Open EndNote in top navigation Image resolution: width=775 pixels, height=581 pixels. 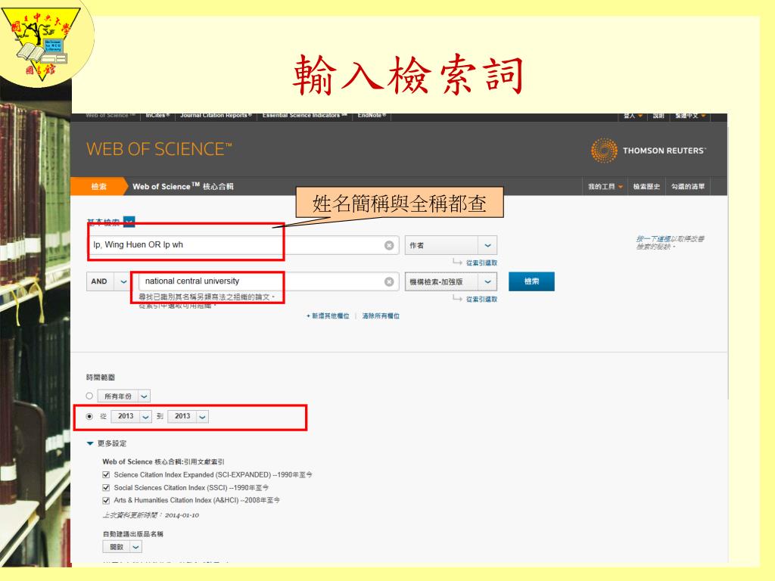(372, 116)
